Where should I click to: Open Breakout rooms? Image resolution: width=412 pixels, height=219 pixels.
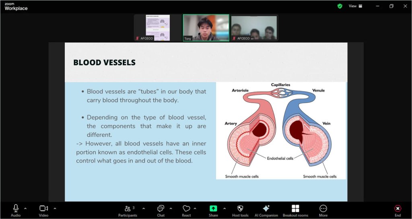click(295, 211)
